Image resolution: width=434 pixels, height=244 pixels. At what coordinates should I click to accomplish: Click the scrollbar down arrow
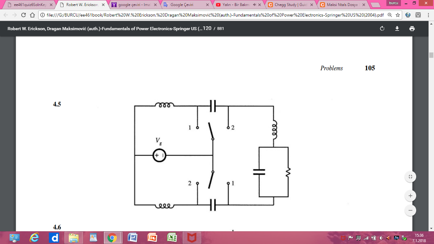[x=431, y=229]
